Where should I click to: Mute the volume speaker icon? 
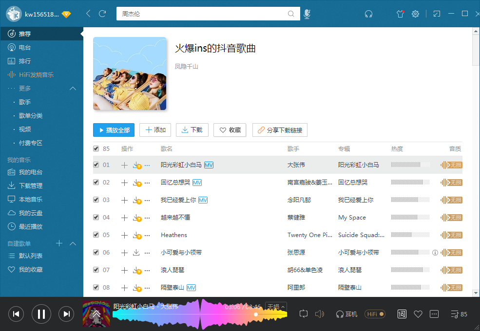319,314
